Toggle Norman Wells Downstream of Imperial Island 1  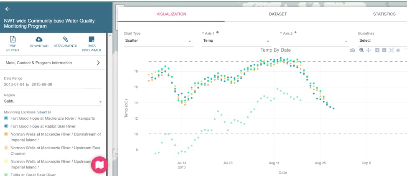[x=53, y=137]
